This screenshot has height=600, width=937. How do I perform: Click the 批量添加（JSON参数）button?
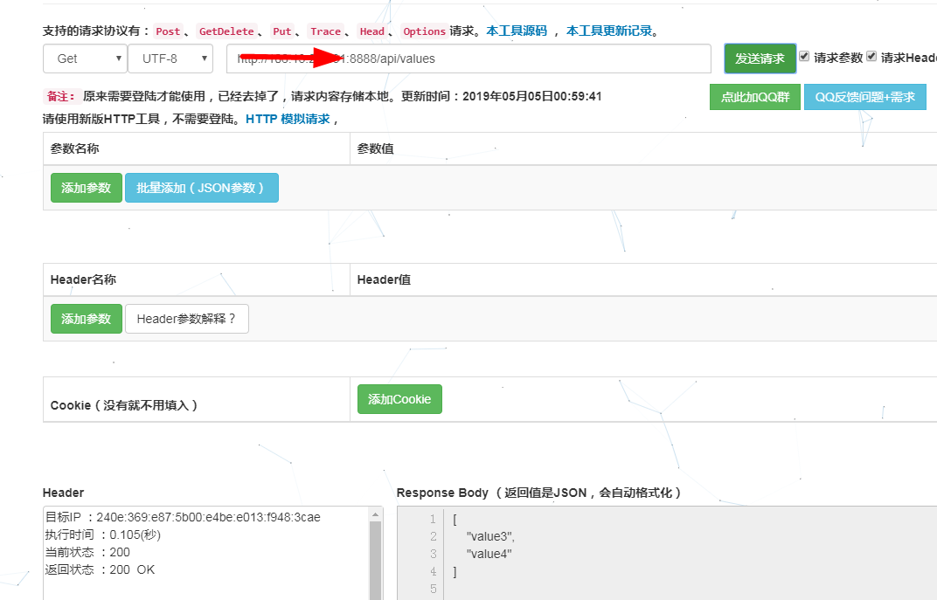(x=201, y=188)
